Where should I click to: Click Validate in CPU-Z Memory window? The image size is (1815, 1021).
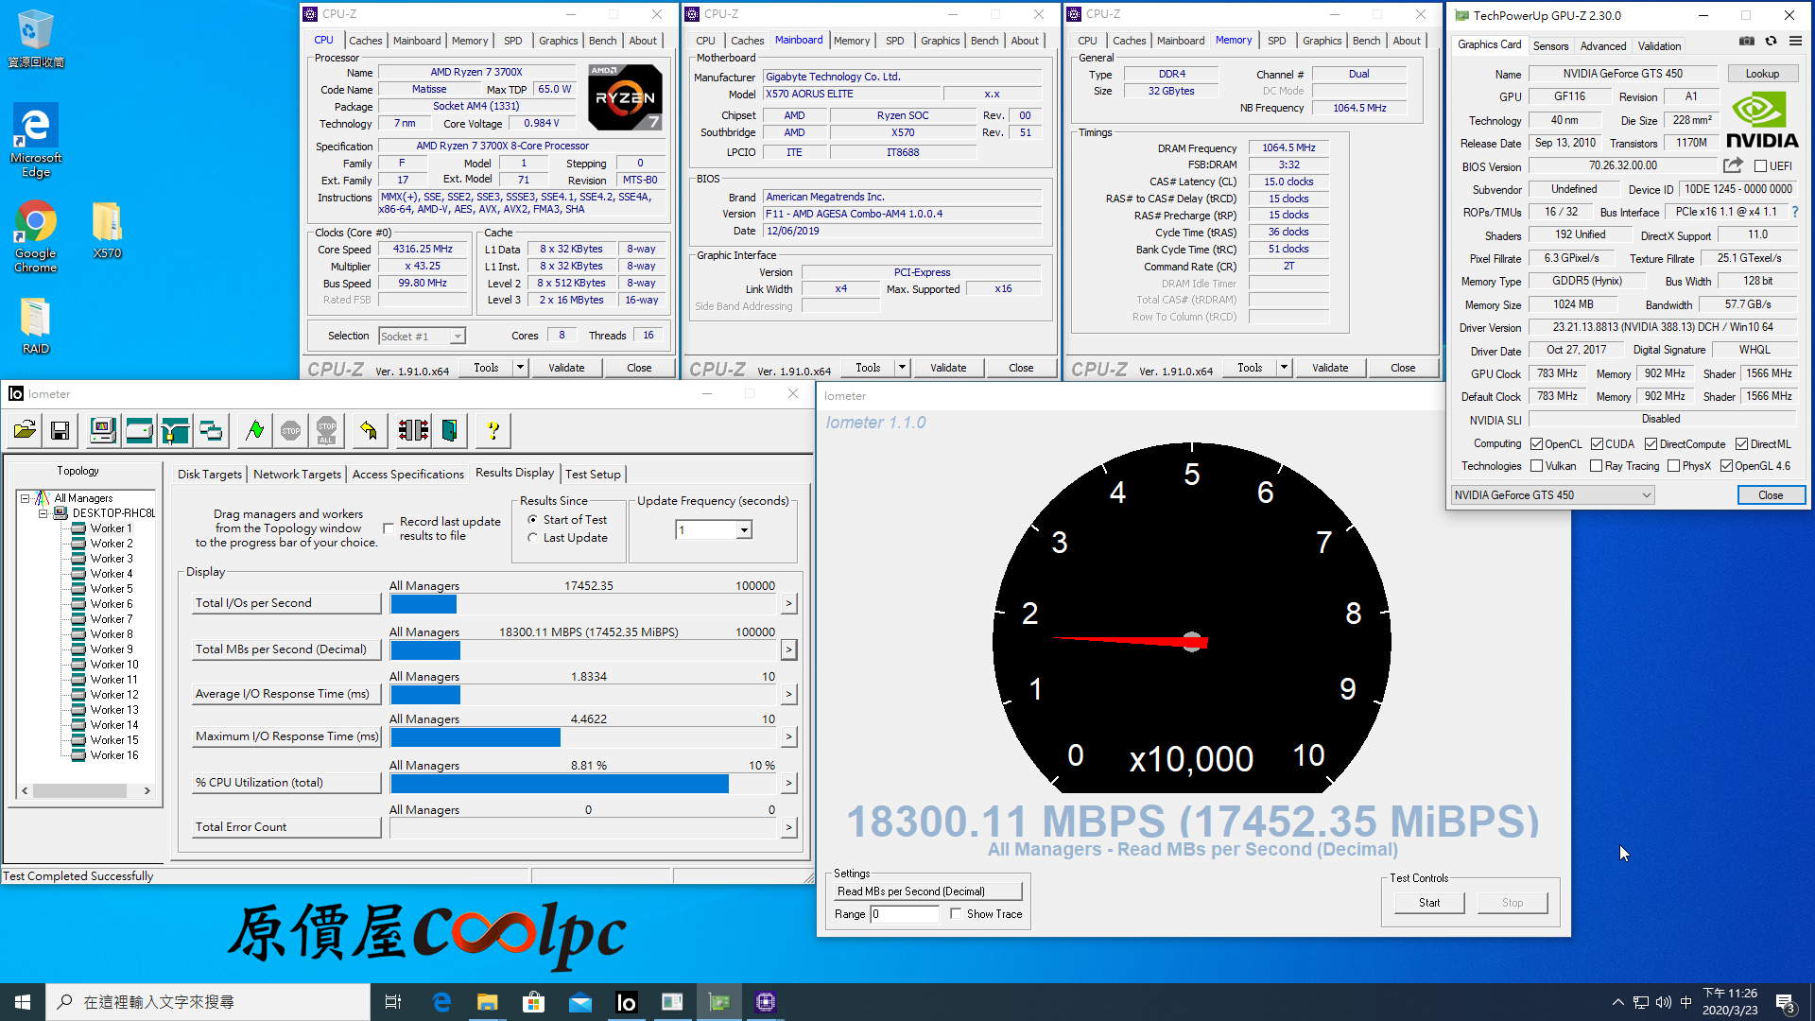[x=1330, y=368]
